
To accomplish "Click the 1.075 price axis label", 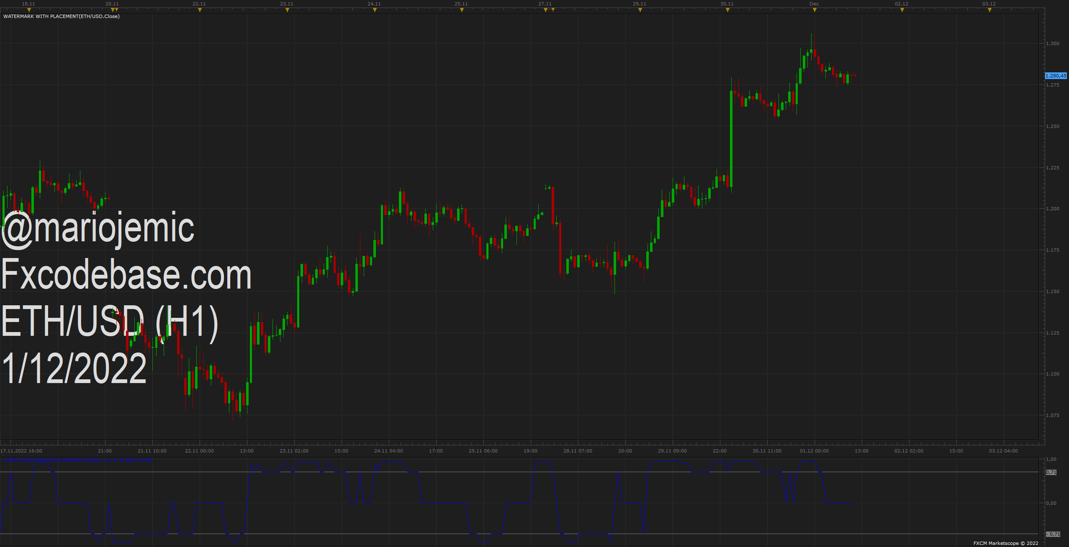I will tap(1053, 415).
